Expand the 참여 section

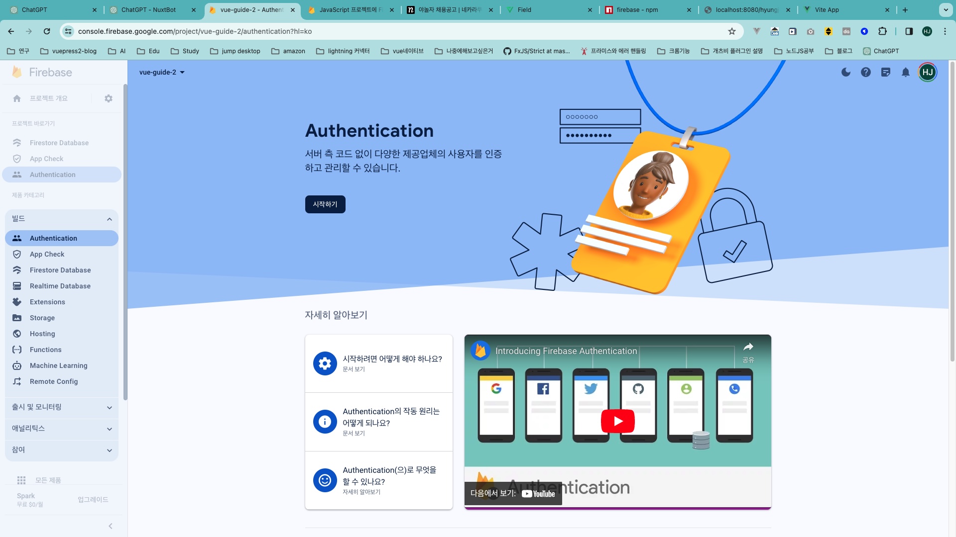(x=62, y=450)
